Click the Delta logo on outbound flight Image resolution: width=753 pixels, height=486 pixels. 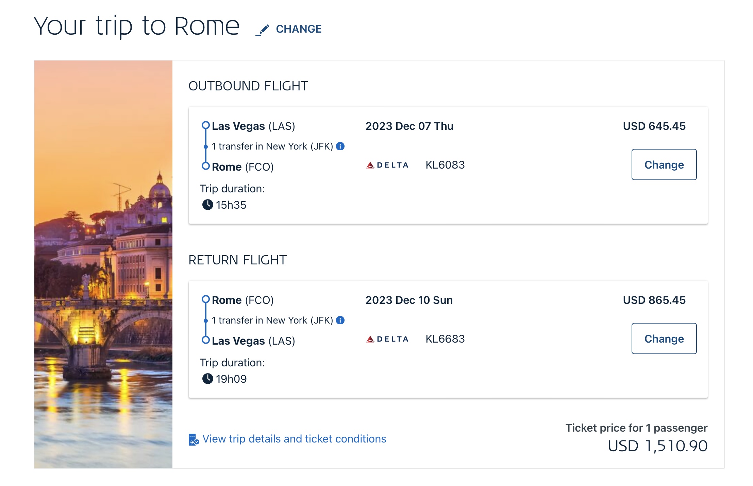[387, 165]
